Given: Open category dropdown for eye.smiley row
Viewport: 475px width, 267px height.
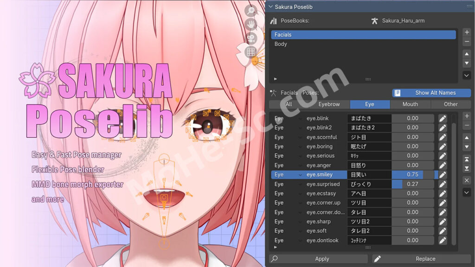Looking at the screenshot, I should 300,175.
